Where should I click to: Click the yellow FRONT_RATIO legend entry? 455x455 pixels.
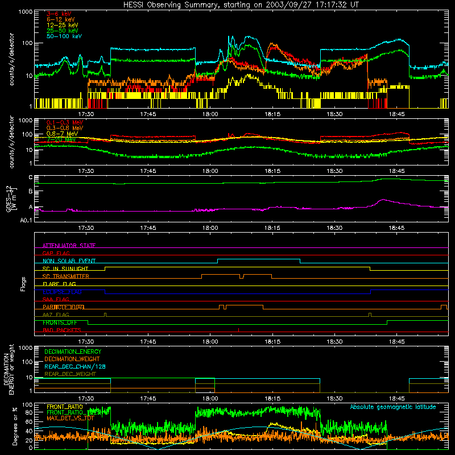pos(65,407)
